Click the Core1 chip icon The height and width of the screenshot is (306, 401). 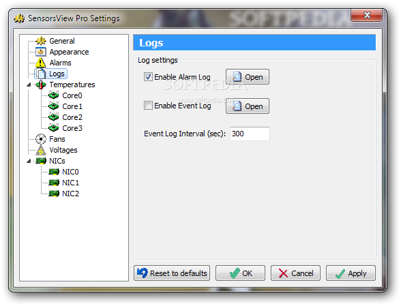click(x=54, y=106)
